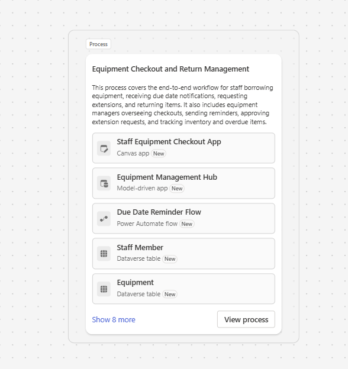Click Dataverse table subtitle under Equipment
The width and height of the screenshot is (348, 369).
click(x=138, y=294)
